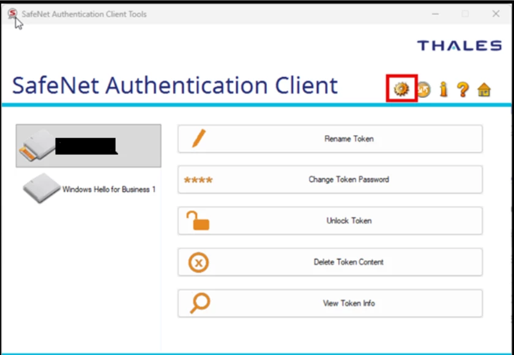Image resolution: width=514 pixels, height=355 pixels.
Task: Click the Home house icon
Action: tap(484, 89)
